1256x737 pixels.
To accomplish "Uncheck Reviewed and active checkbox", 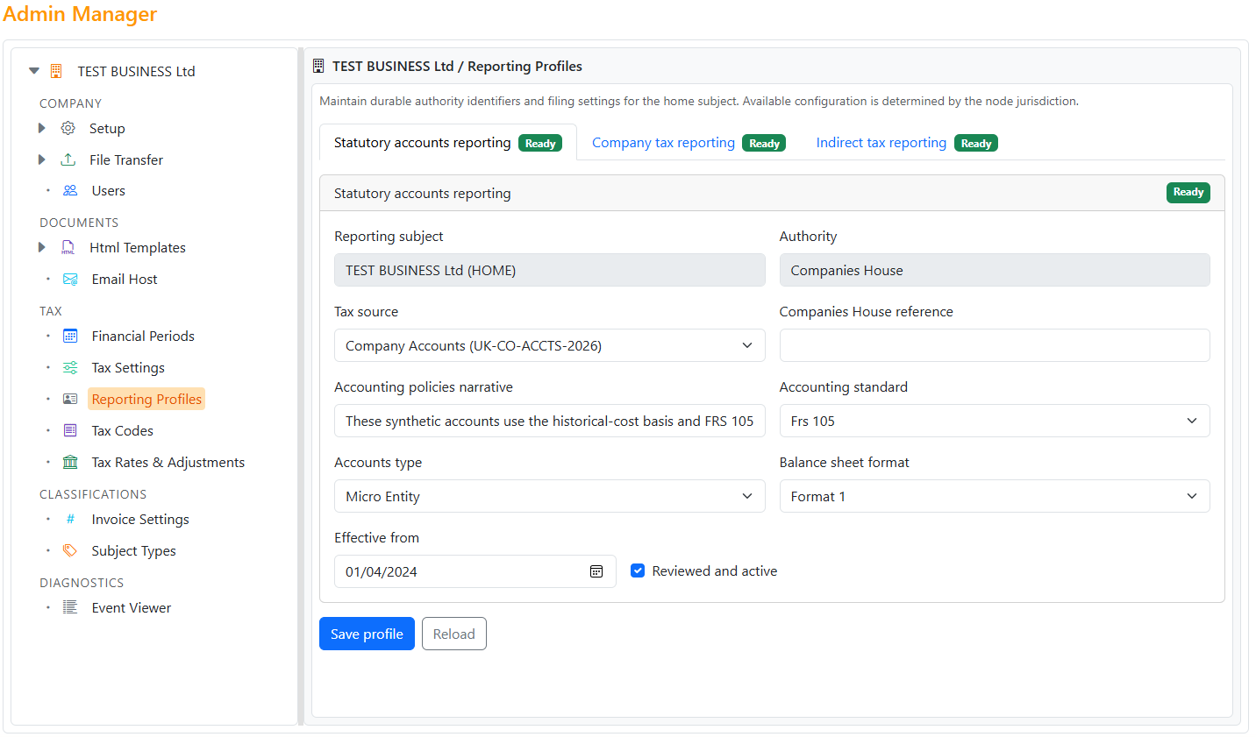I will point(638,570).
